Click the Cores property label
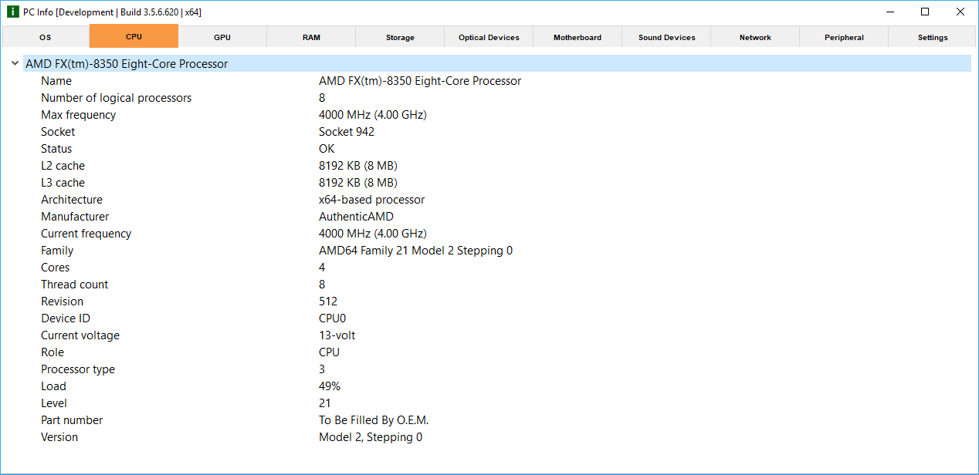 (55, 268)
